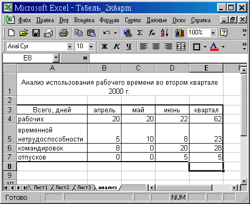
Task: Switch to Лист1 sheet tab
Action: 40,188
